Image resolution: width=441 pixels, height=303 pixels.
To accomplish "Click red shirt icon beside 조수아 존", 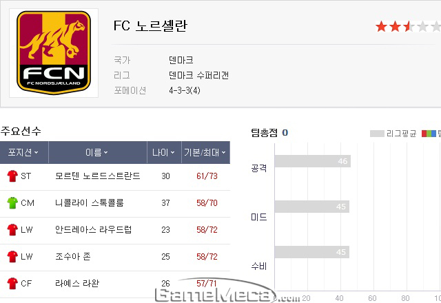I will click(12, 257).
